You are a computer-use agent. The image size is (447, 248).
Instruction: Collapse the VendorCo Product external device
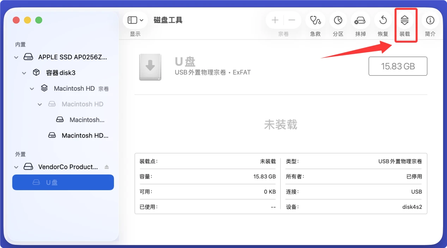pyautogui.click(x=16, y=167)
